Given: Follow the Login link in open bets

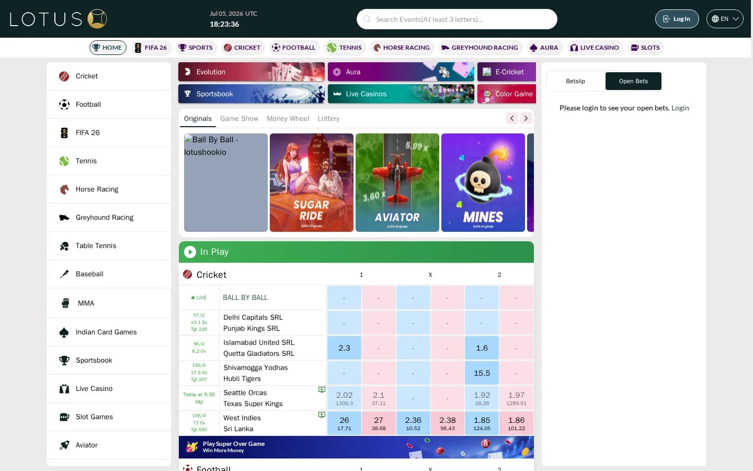Looking at the screenshot, I should coord(680,108).
